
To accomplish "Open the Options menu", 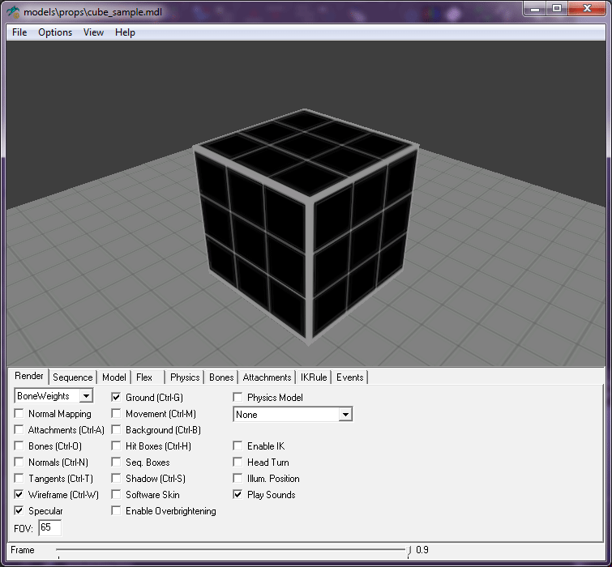I will (55, 32).
